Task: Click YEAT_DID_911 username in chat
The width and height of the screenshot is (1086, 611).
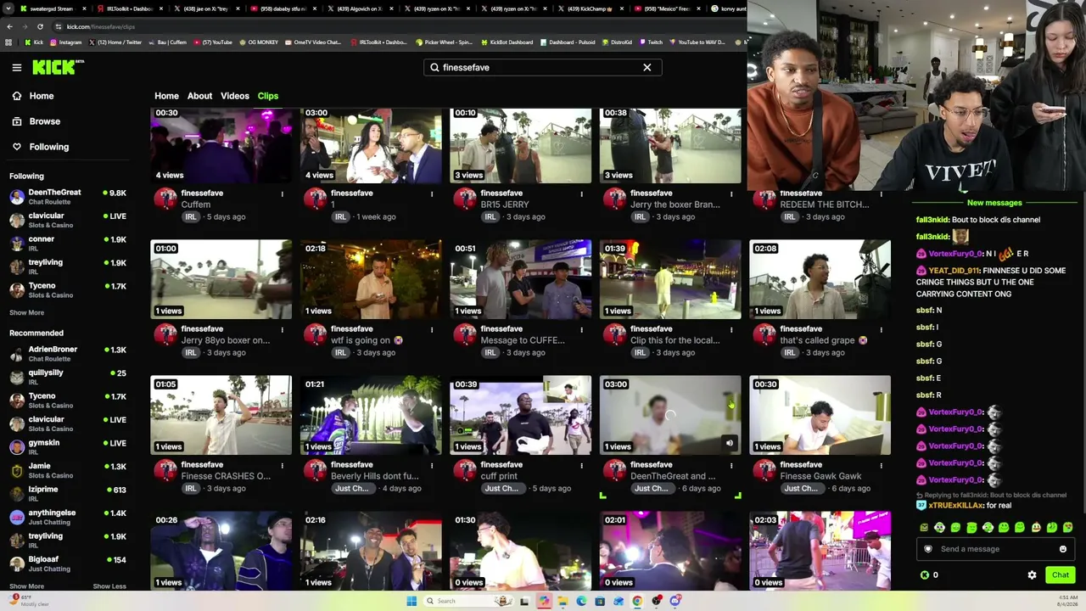Action: (954, 271)
